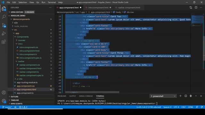Open the Source Control view icon
205x115 pixels.
pyautogui.click(x=4, y=25)
